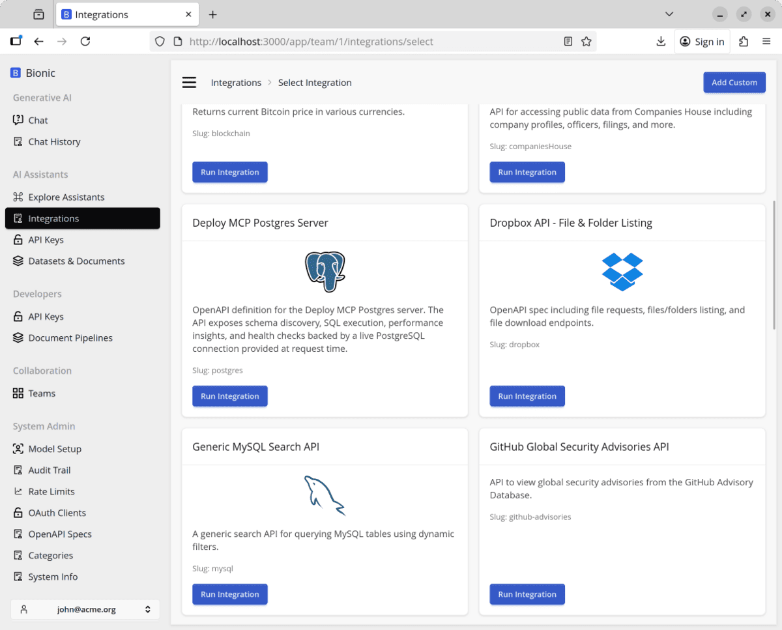Open the browser Downloads icon
This screenshot has height=630, width=782.
tap(661, 42)
